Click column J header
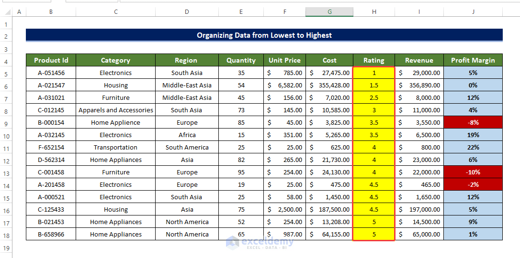520x258 pixels. tap(473, 12)
